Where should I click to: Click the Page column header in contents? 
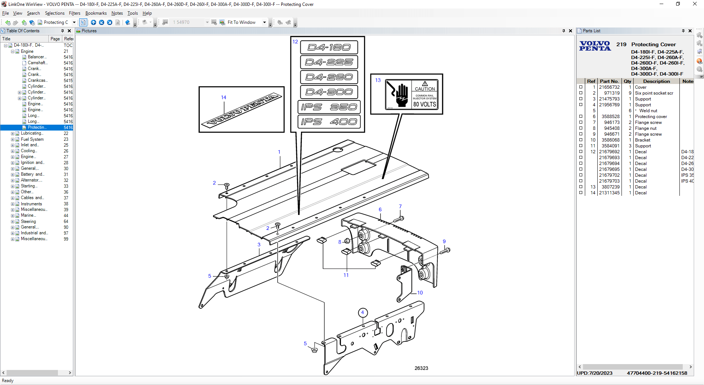[x=55, y=39]
